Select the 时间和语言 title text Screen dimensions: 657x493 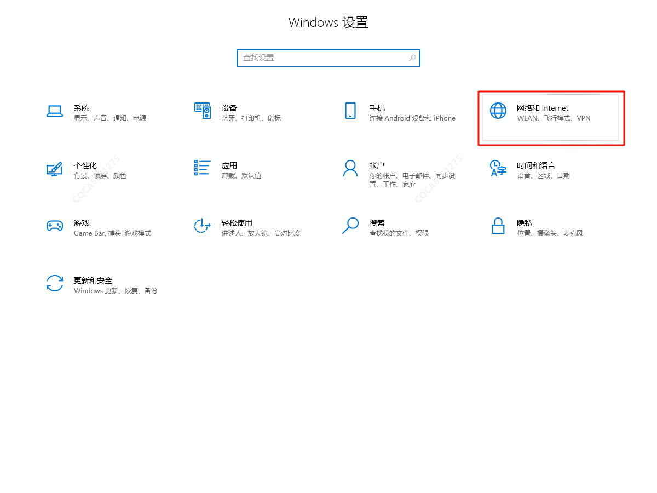point(535,165)
